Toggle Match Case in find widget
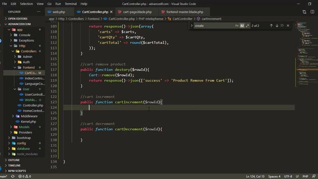 click(x=237, y=25)
